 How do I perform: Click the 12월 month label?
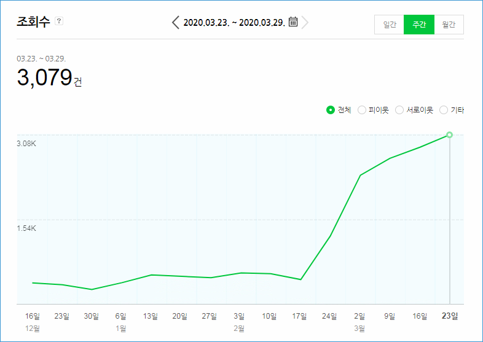(33, 328)
